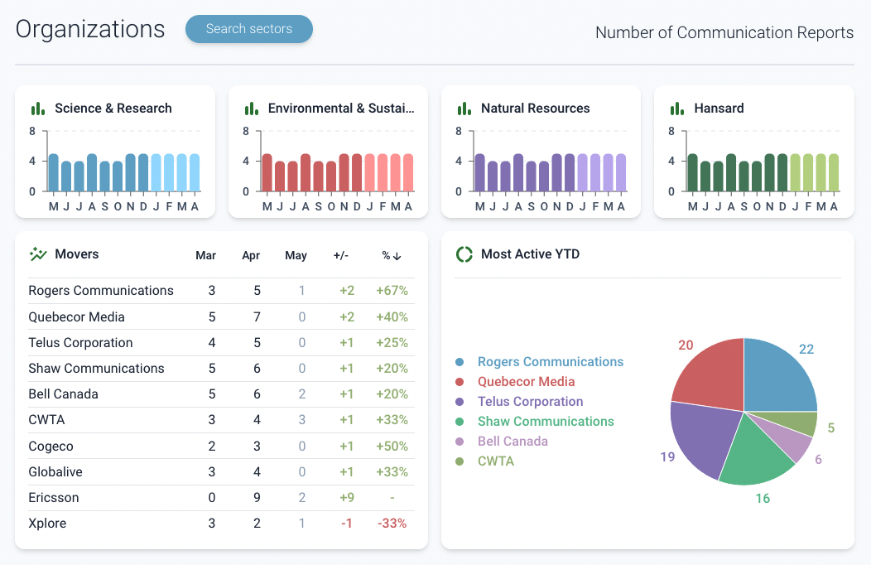The height and width of the screenshot is (565, 871).
Task: Toggle Rogers Communications legend dot
Action: (460, 362)
